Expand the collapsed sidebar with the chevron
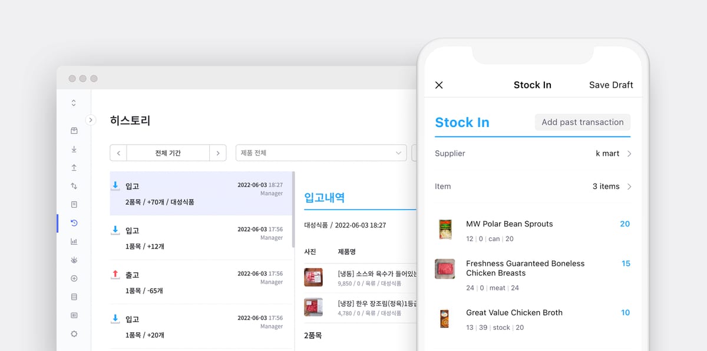The width and height of the screenshot is (707, 351). click(91, 120)
